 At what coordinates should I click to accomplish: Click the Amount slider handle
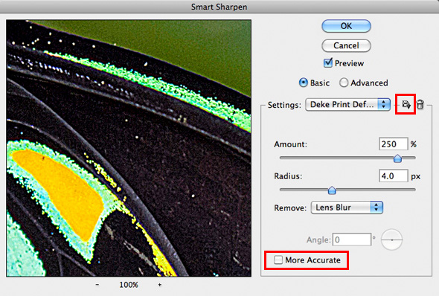397,158
